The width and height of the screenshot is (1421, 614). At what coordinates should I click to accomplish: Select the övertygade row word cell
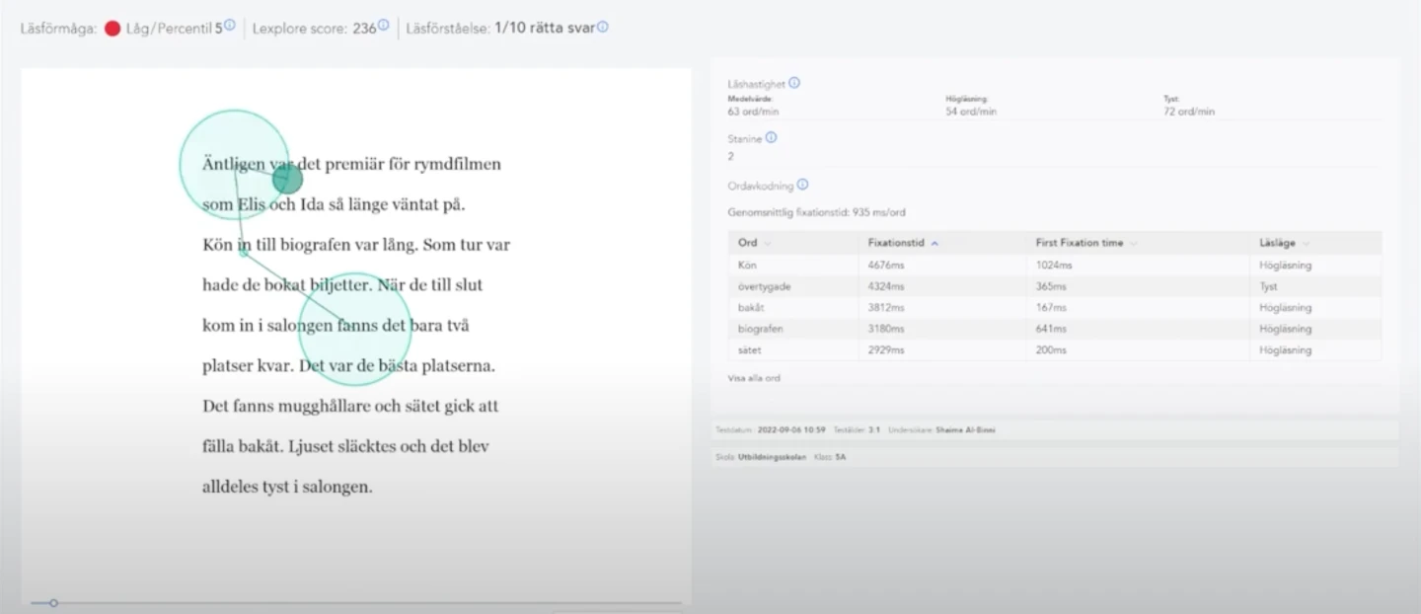click(793, 286)
